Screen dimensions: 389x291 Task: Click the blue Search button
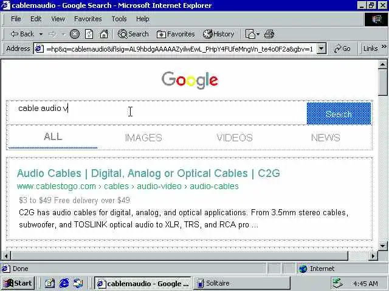[339, 113]
